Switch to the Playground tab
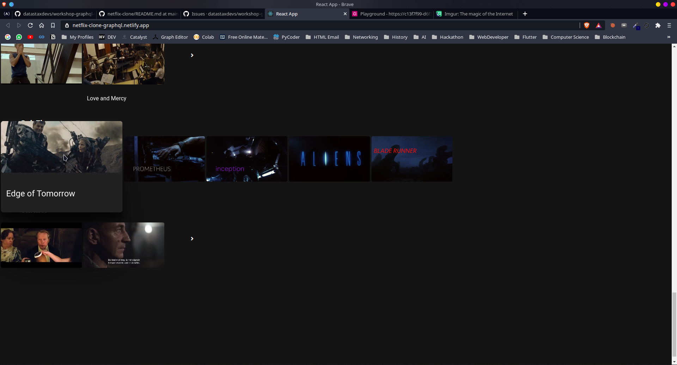The height and width of the screenshot is (365, 677). pyautogui.click(x=391, y=14)
